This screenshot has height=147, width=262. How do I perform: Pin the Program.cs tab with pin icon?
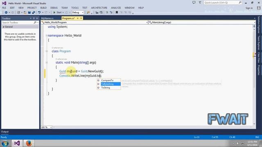pos(78,18)
